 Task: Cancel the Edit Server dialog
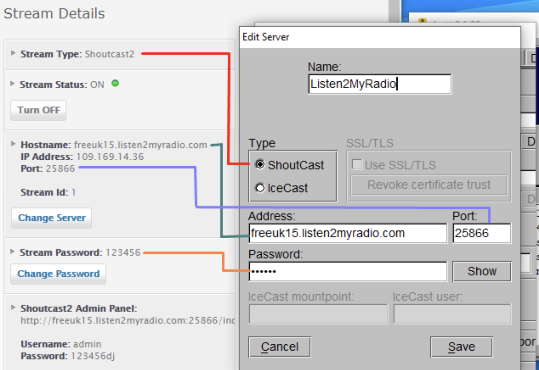pyautogui.click(x=279, y=347)
